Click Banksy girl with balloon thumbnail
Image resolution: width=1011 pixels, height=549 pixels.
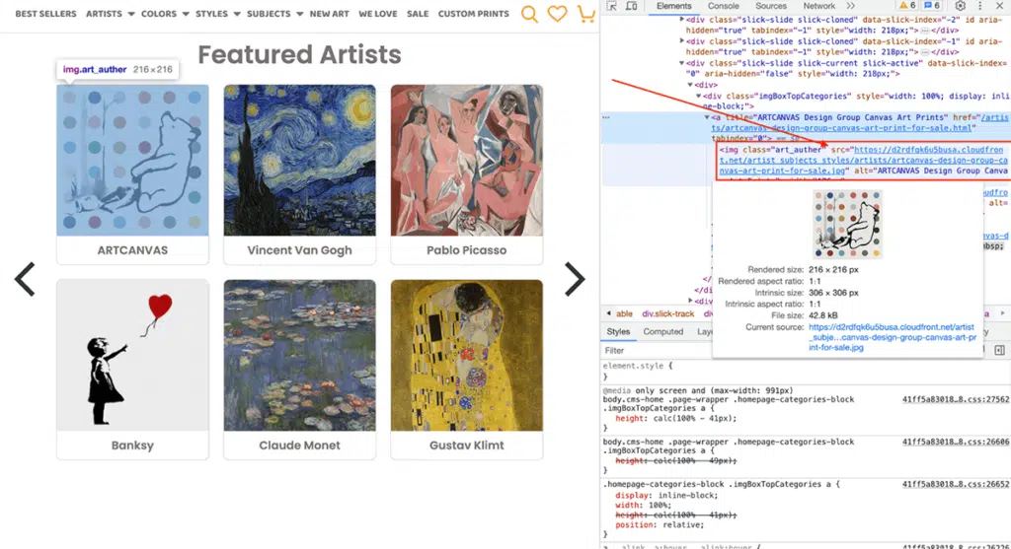[132, 355]
